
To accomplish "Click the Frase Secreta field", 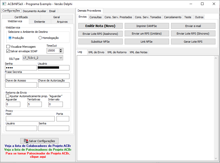I will point(37,76).
